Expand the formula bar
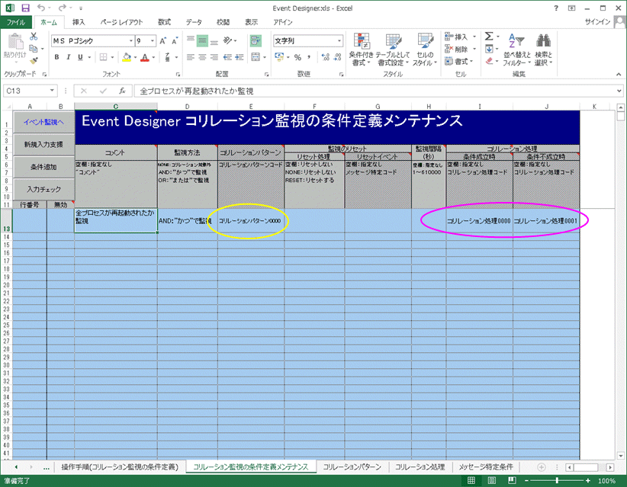The image size is (627, 487). 619,91
